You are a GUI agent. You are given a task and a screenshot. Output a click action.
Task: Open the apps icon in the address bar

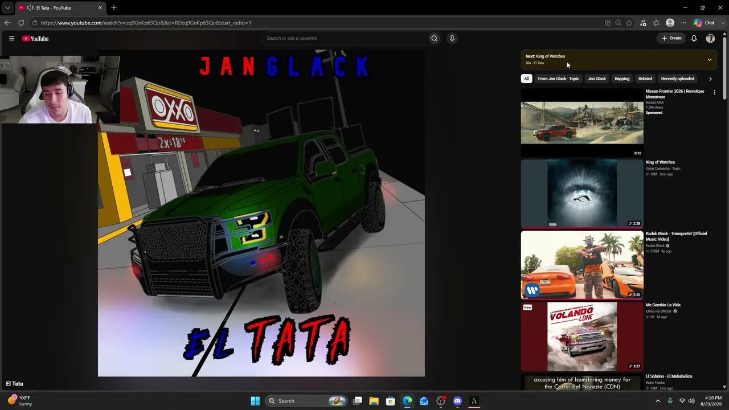608,23
